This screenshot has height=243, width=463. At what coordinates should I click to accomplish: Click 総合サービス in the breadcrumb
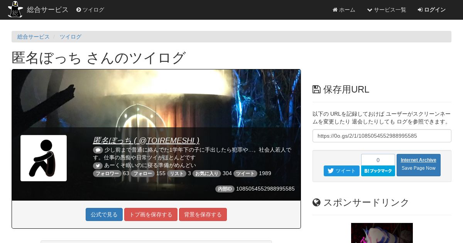tap(34, 37)
